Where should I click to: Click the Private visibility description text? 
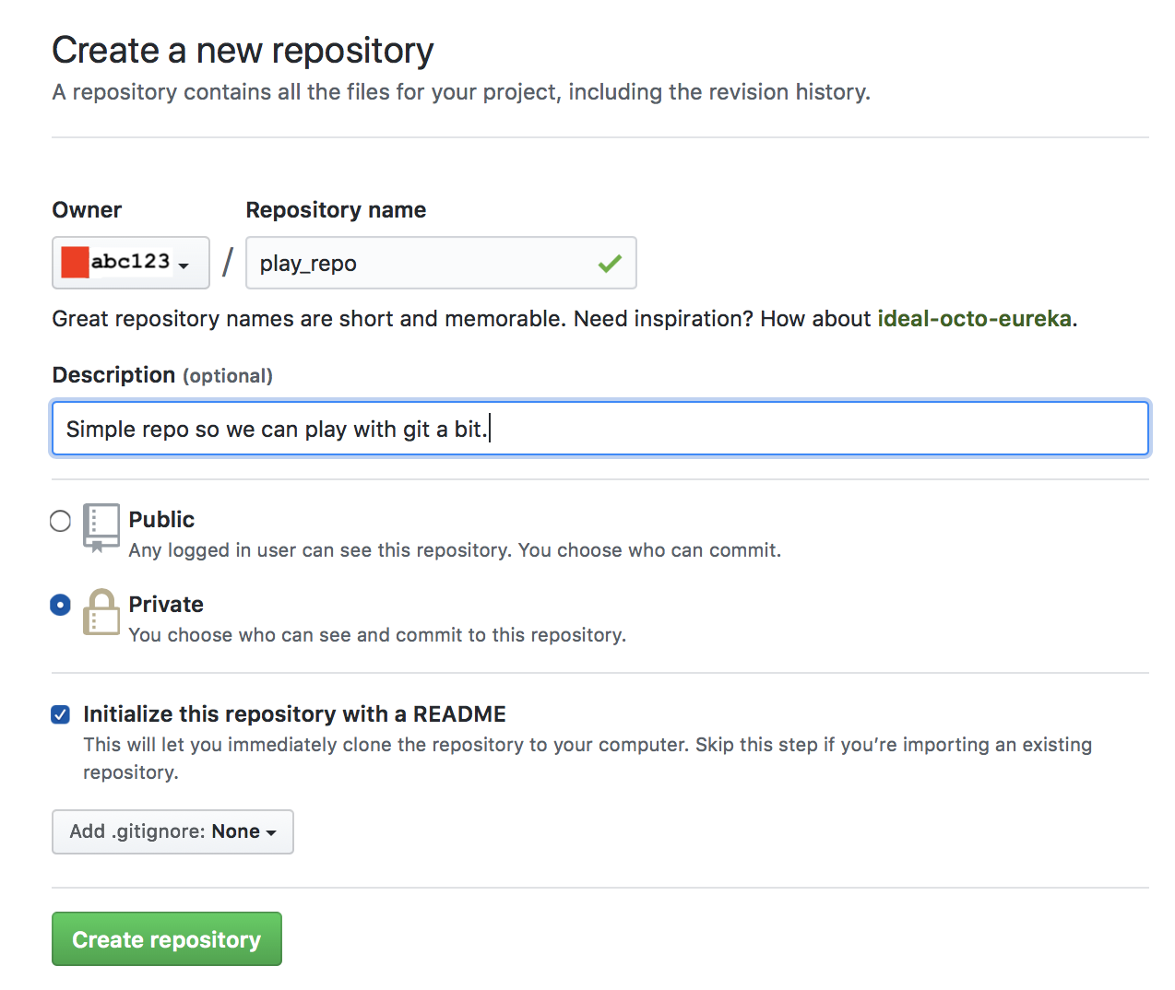coord(376,635)
